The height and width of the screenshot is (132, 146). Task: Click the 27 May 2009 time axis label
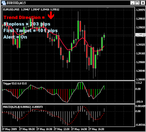(9, 129)
